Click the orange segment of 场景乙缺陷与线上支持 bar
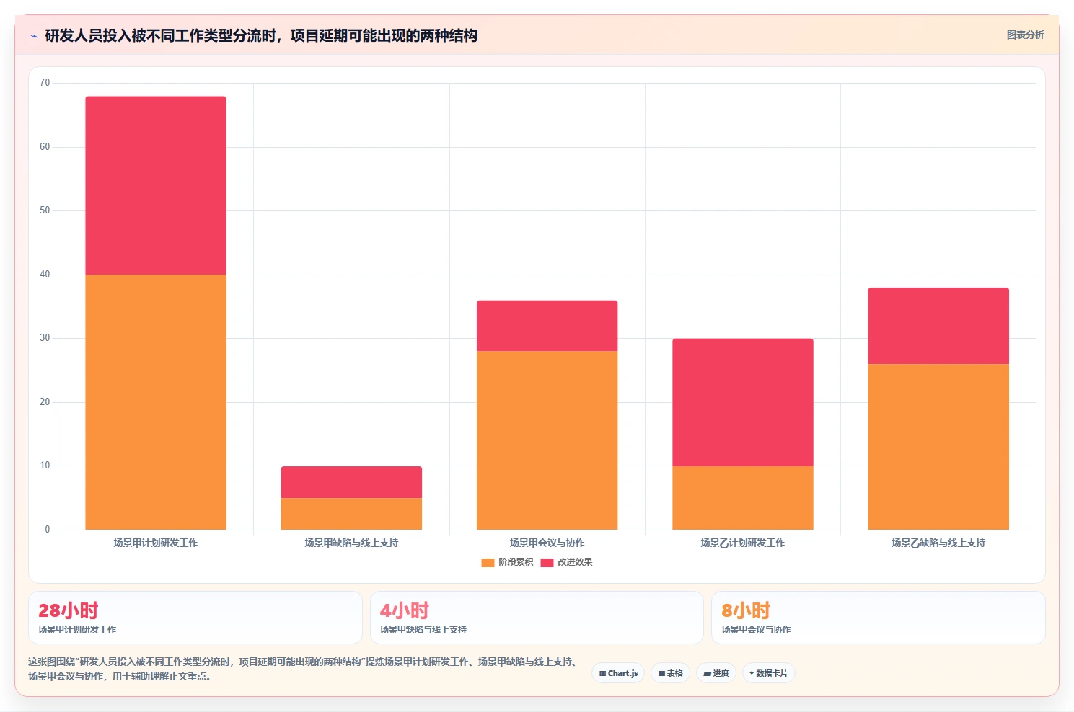This screenshot has height=712, width=1074. (938, 447)
